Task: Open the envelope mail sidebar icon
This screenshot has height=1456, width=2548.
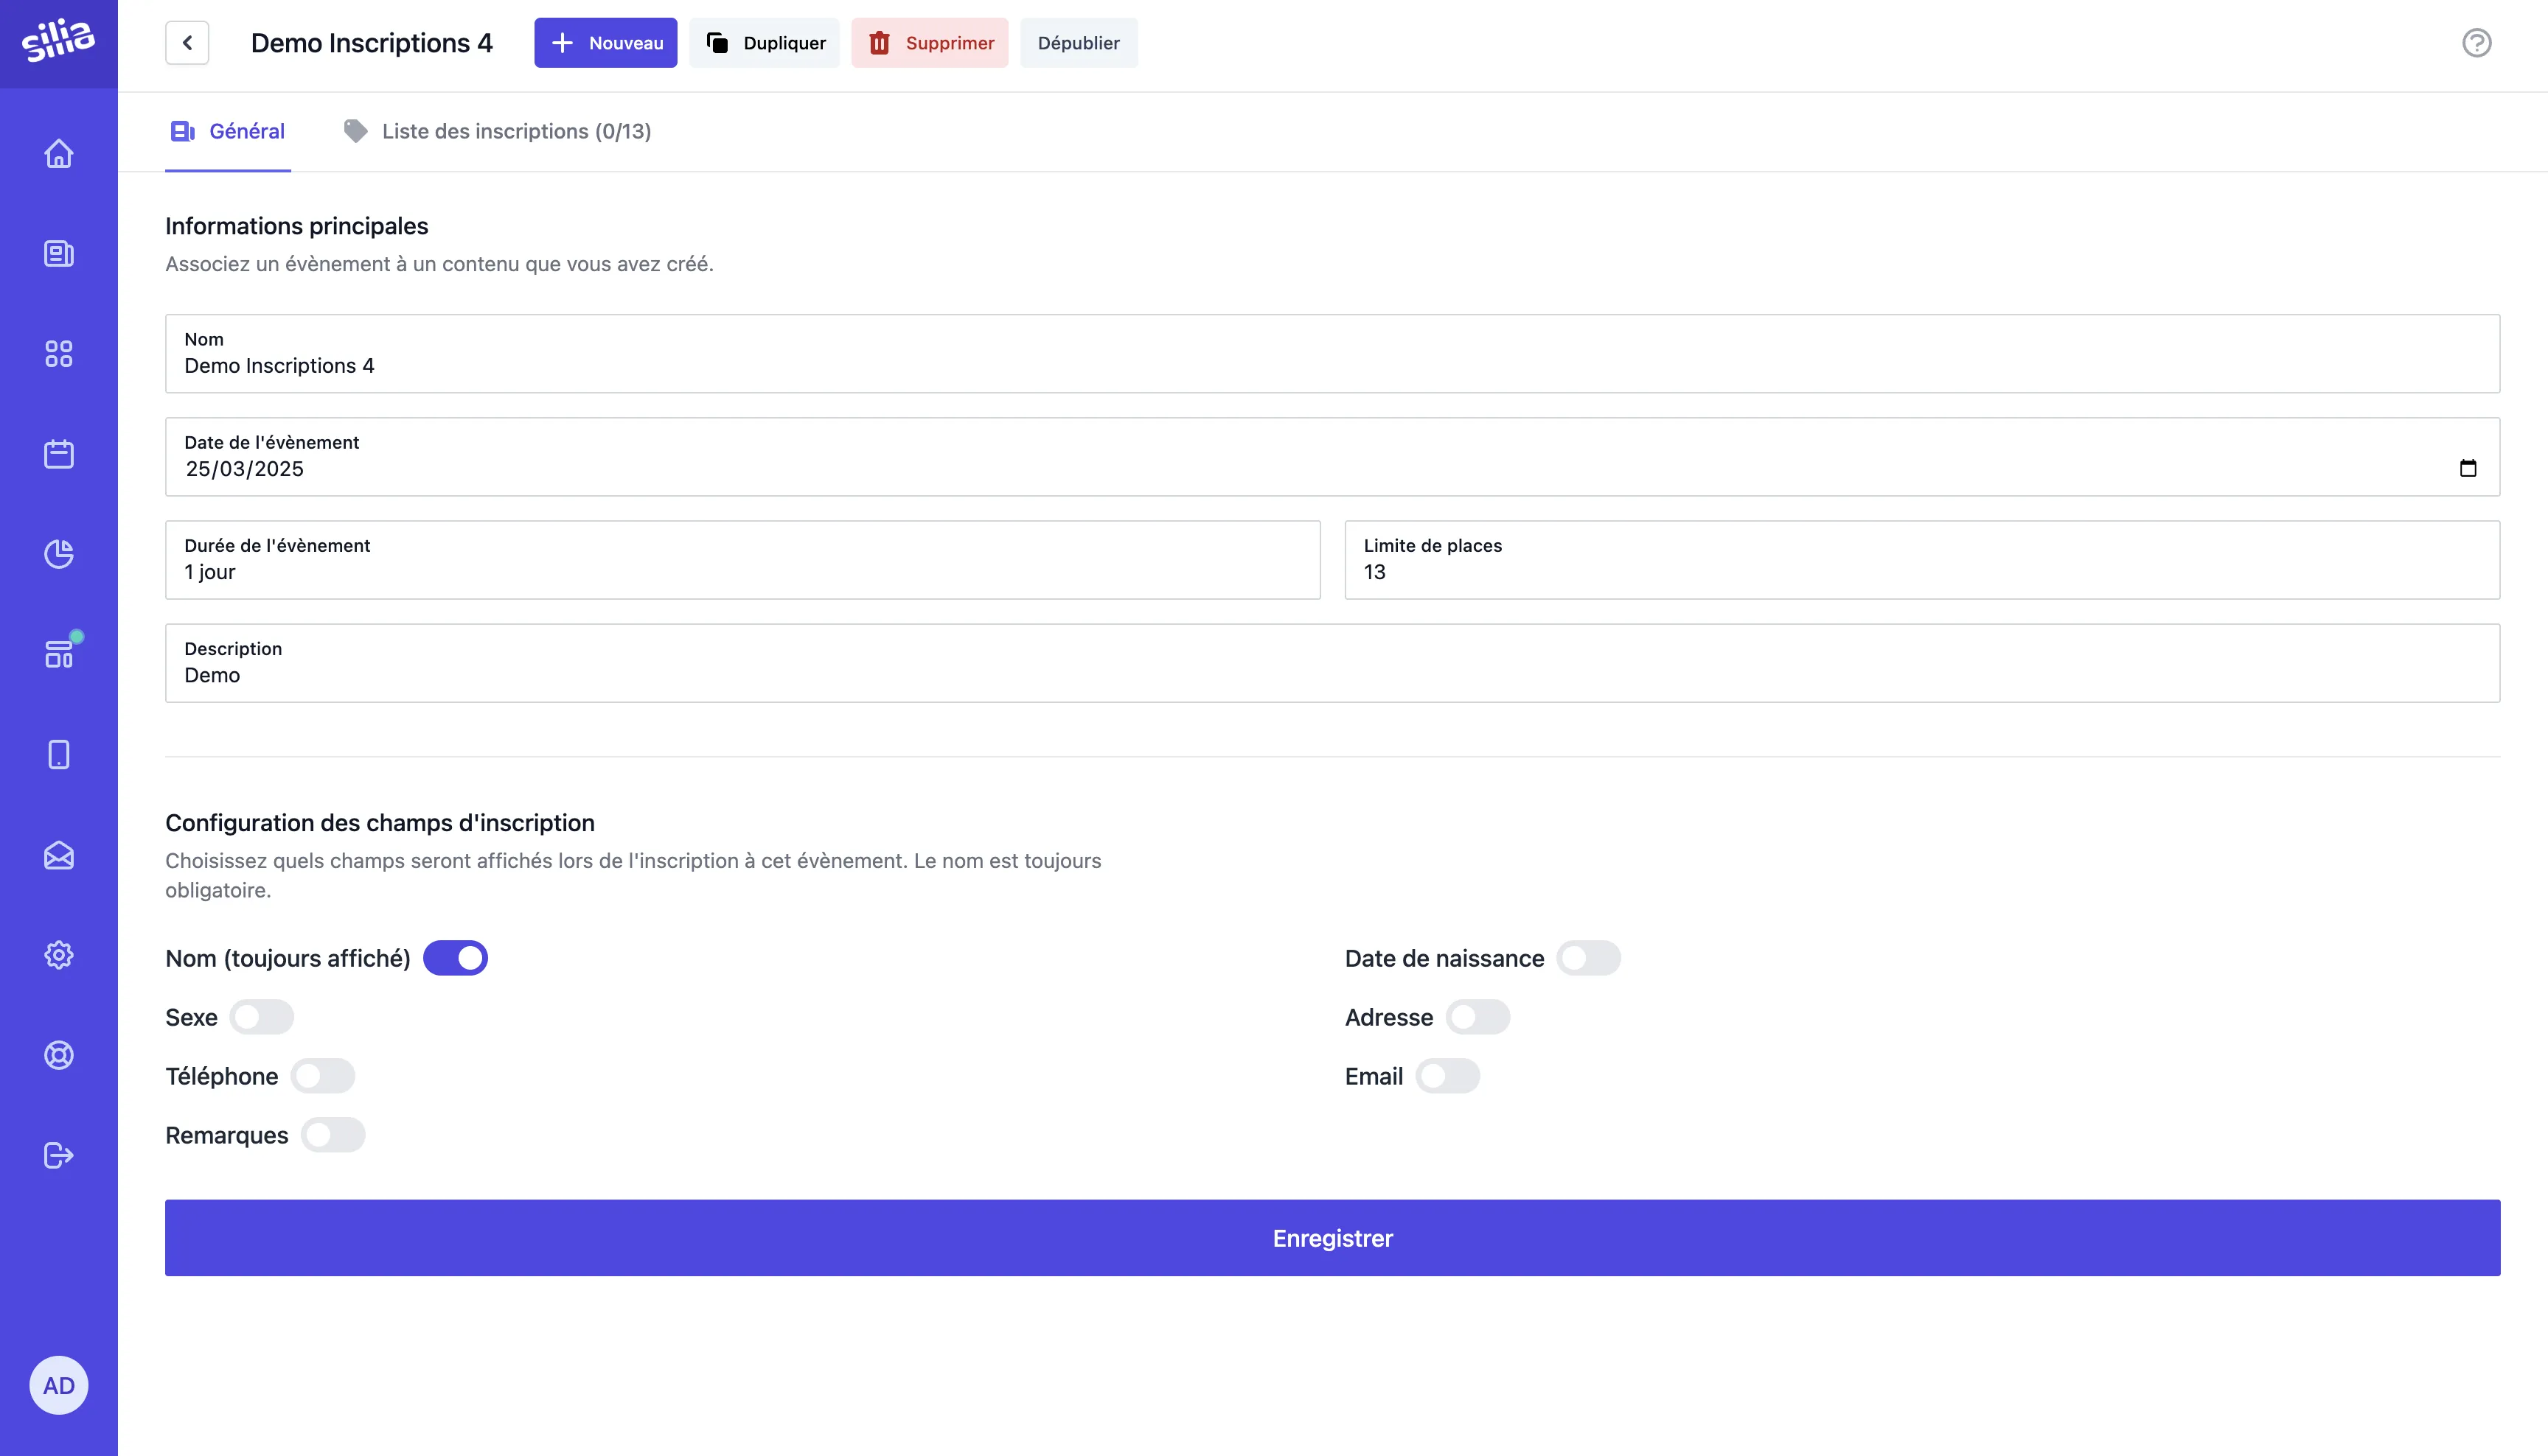Action: point(59,855)
